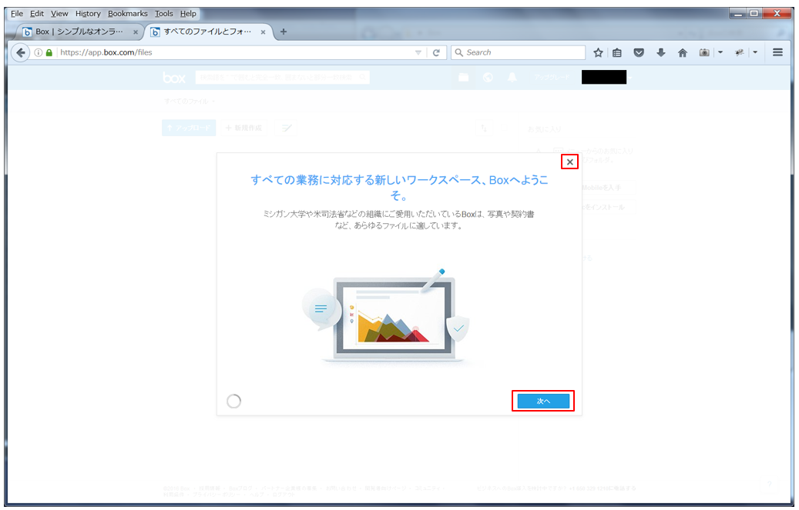Switch to the 'Box | シンプルなオンラ…' tab

[79, 32]
